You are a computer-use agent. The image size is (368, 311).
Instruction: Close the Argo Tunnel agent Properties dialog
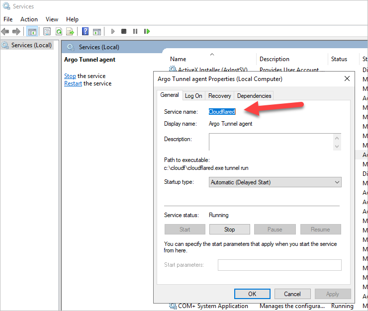347,78
